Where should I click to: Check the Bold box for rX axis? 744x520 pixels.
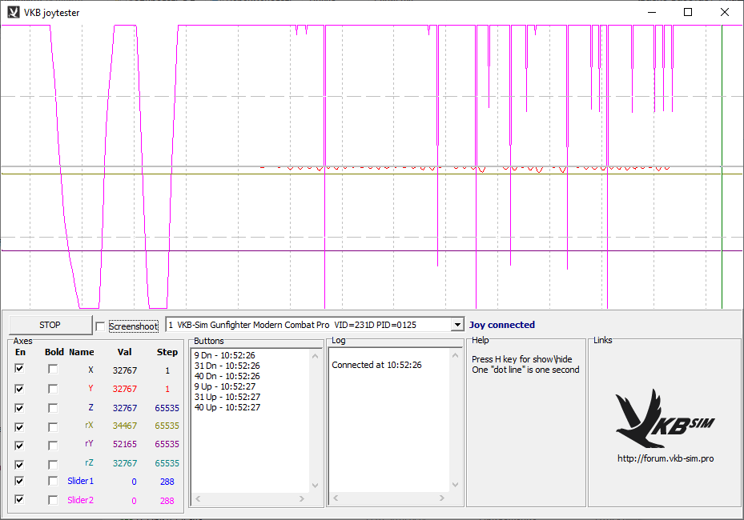[x=53, y=426]
